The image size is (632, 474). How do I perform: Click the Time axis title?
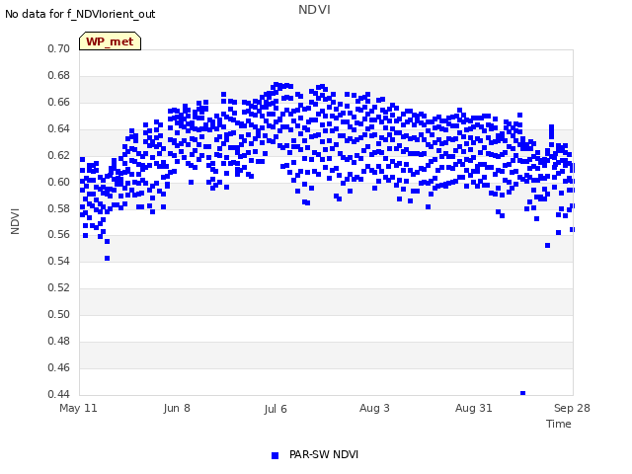(559, 424)
